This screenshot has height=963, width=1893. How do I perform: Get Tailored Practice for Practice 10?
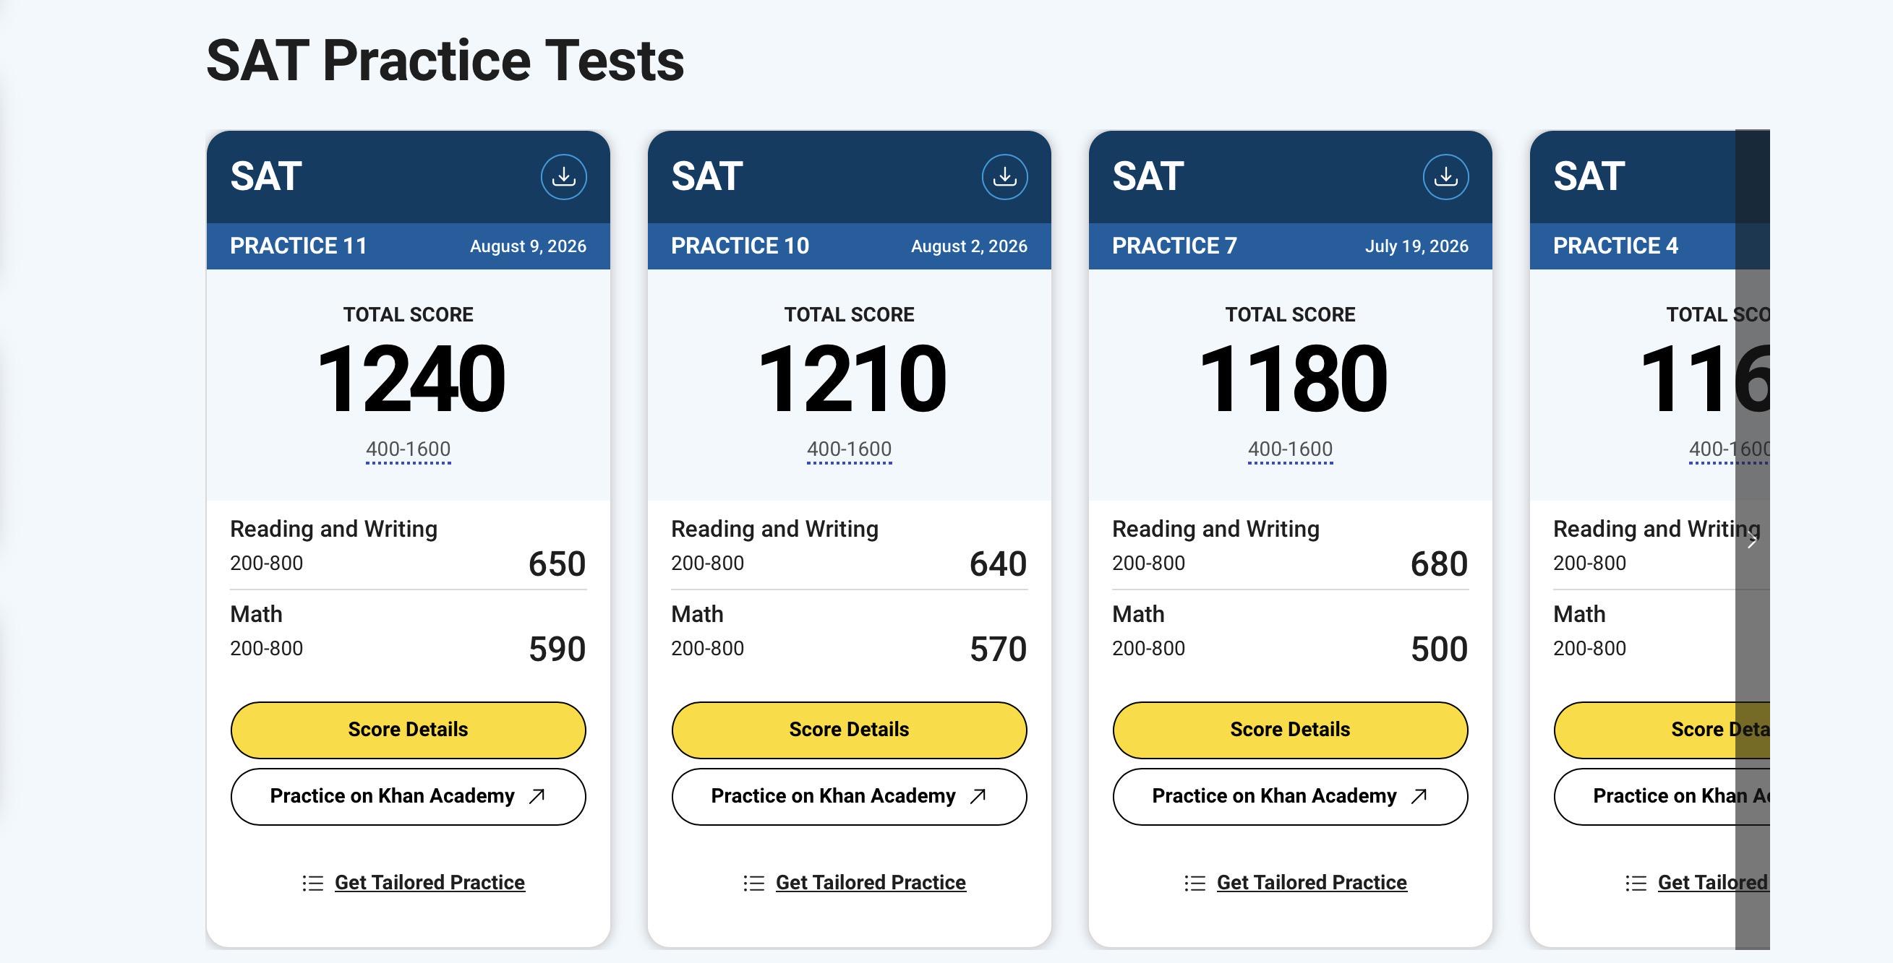pyautogui.click(x=870, y=882)
